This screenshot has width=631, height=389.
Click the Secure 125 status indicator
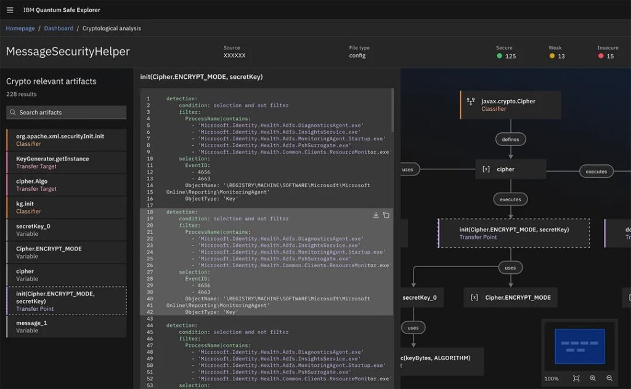click(x=504, y=51)
